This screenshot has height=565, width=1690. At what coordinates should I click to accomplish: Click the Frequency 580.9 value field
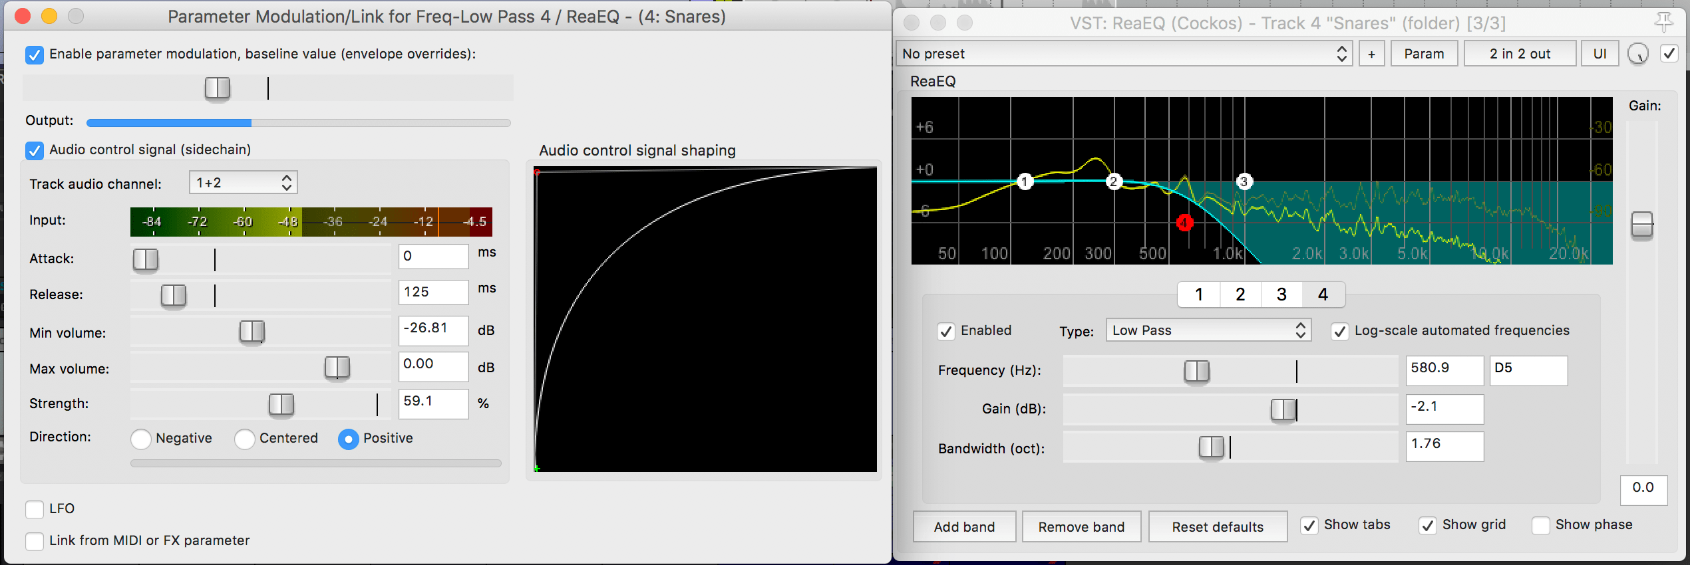tap(1444, 370)
